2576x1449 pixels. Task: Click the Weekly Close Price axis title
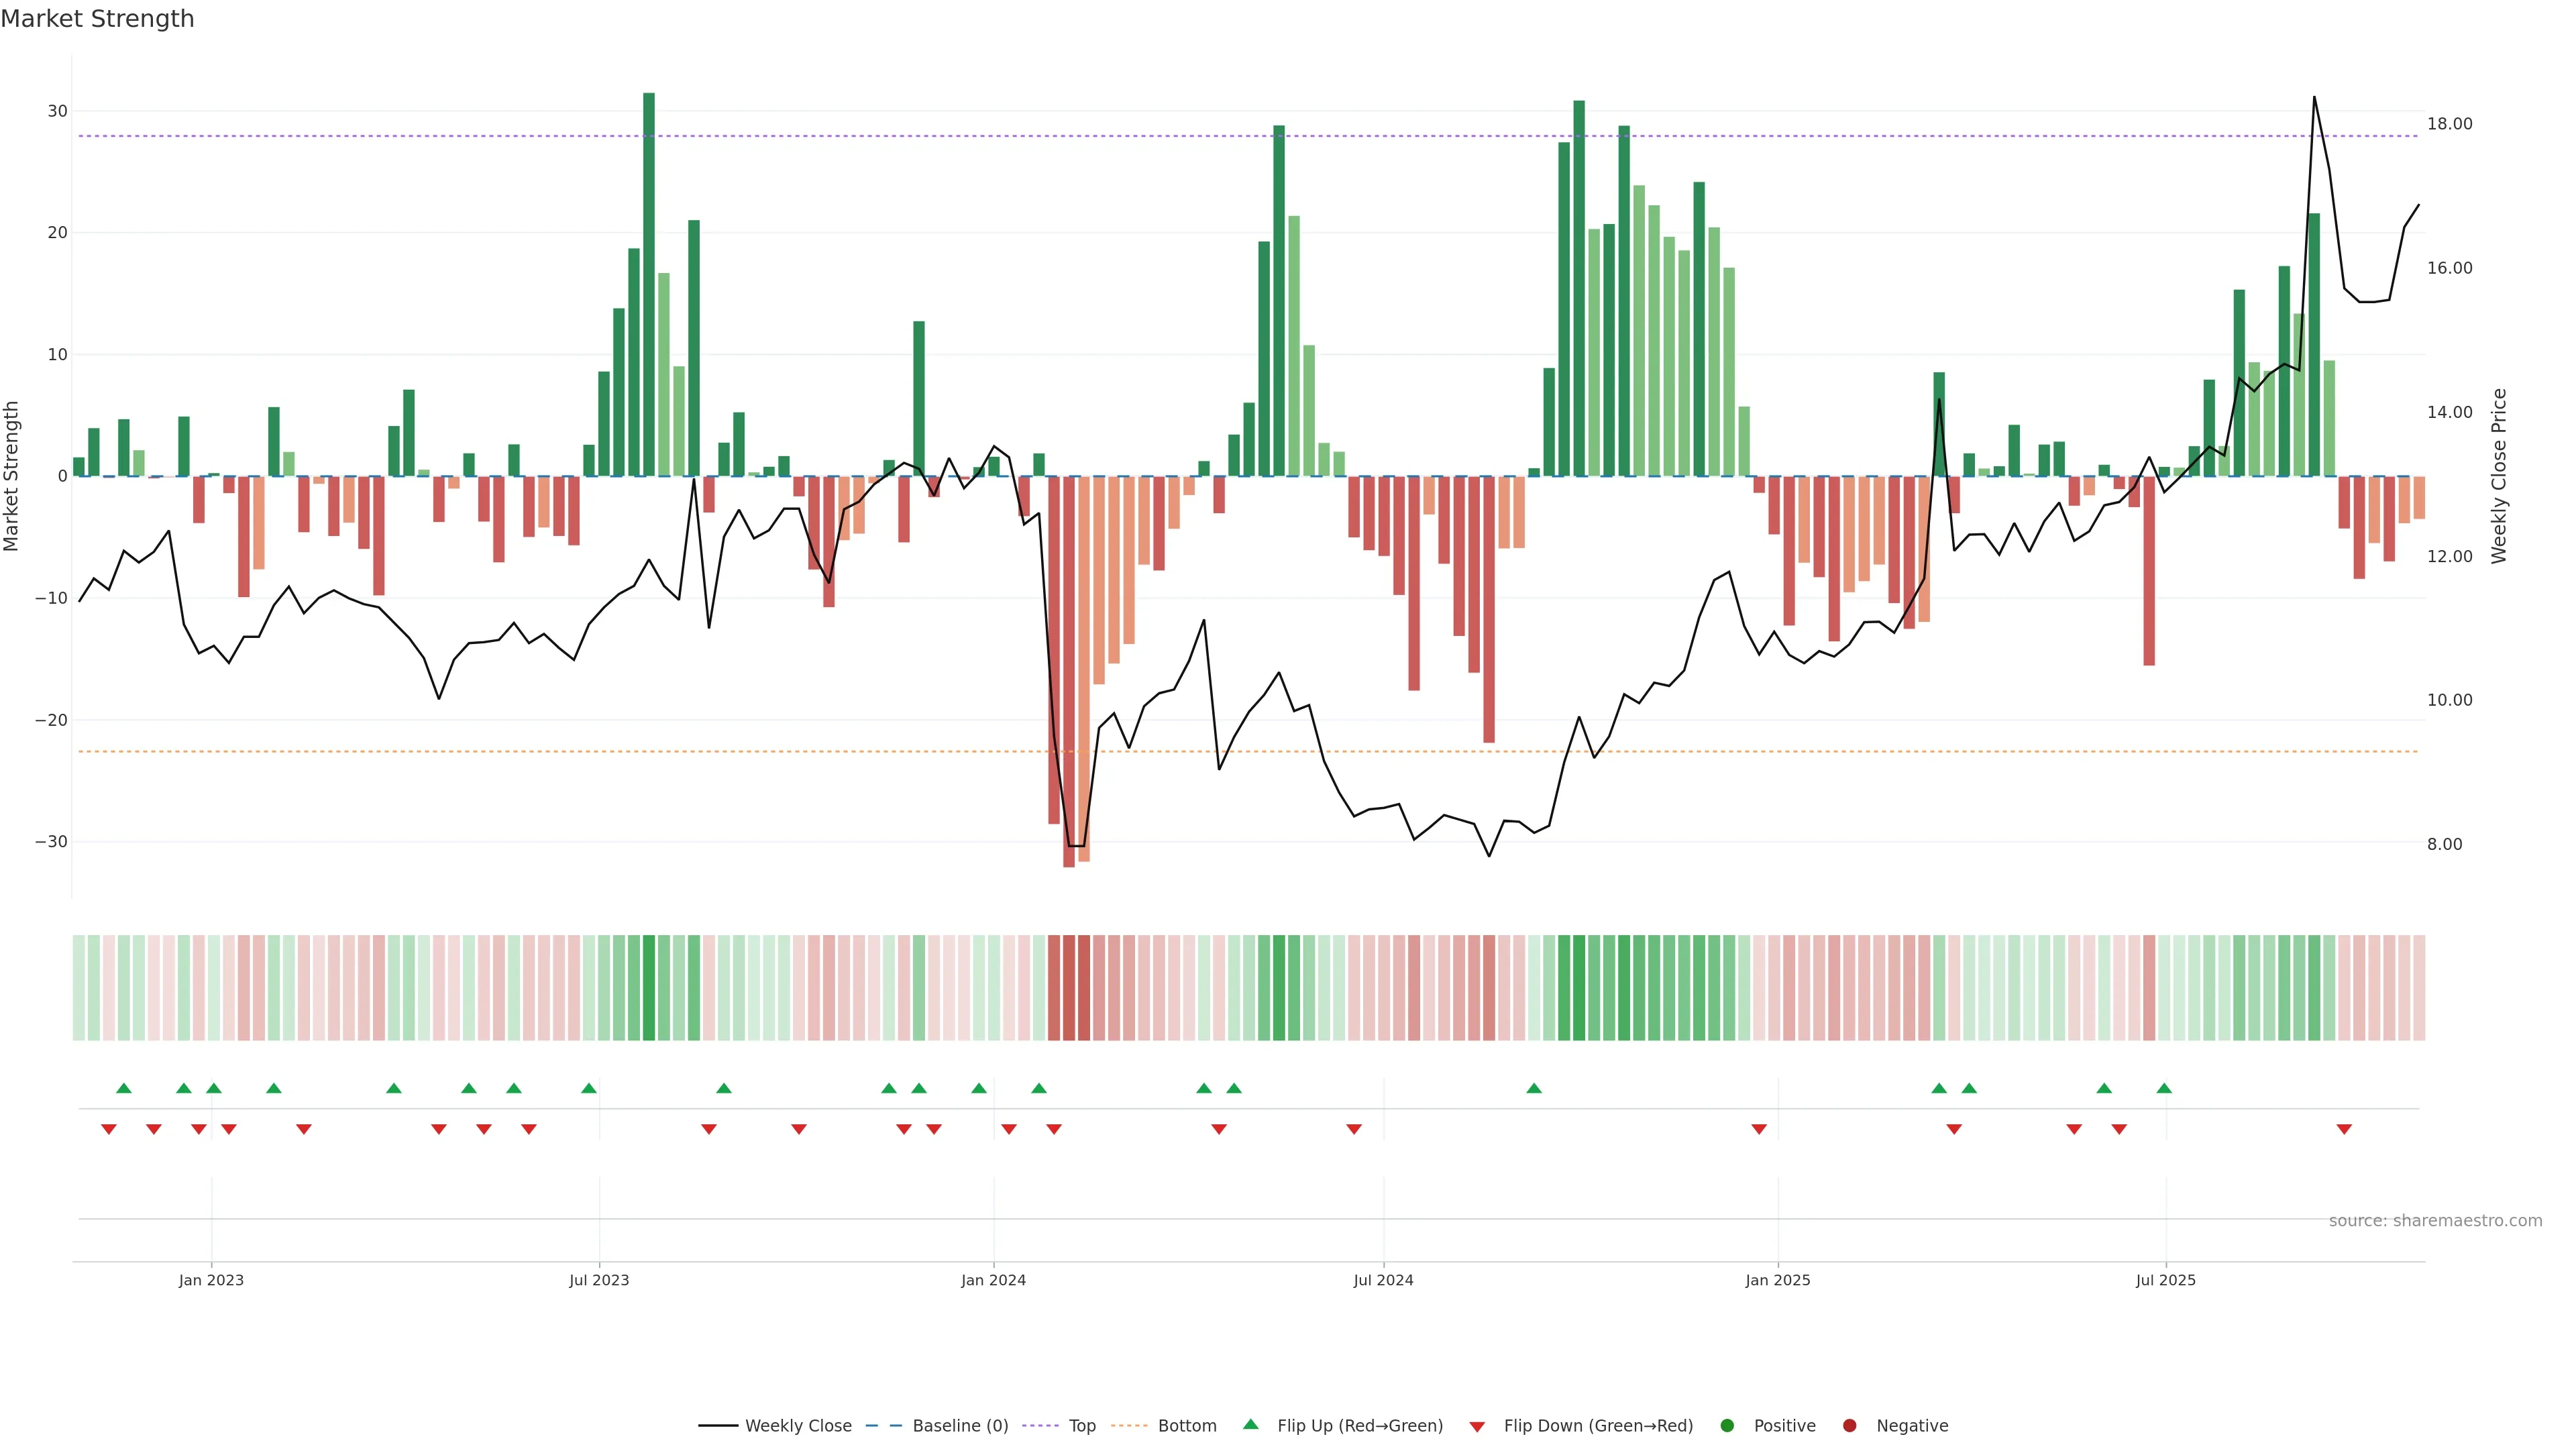pos(2499,476)
